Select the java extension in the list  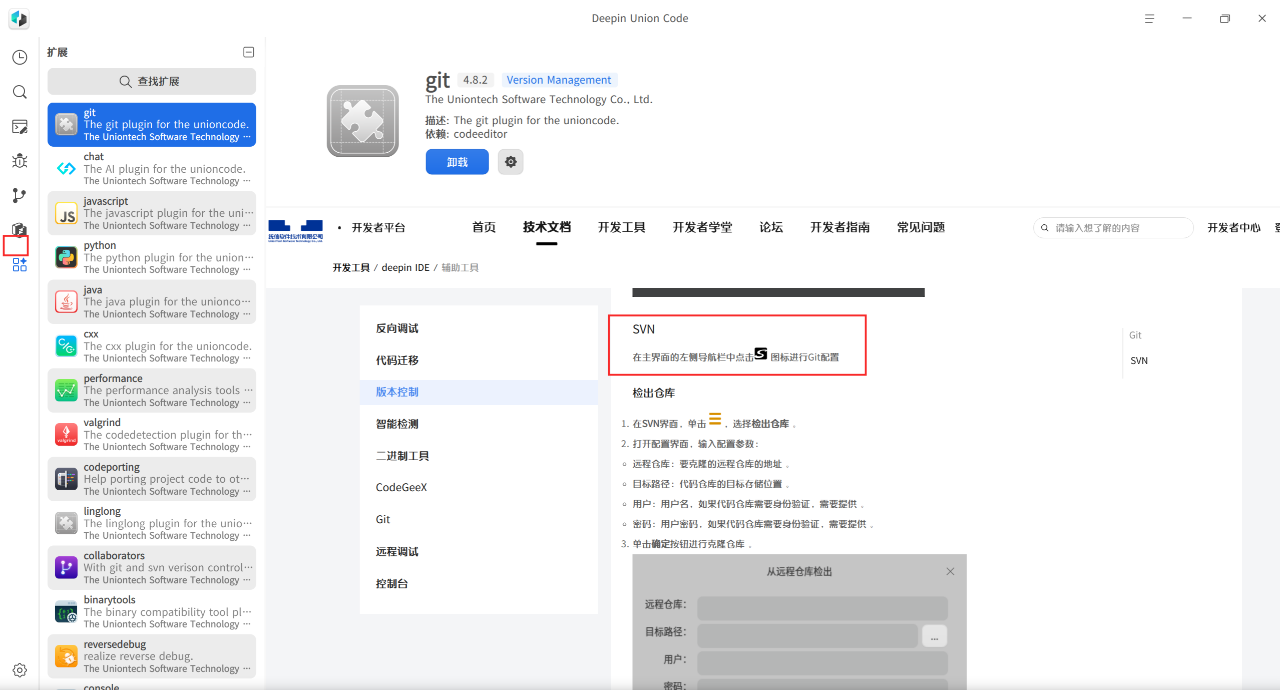(152, 302)
